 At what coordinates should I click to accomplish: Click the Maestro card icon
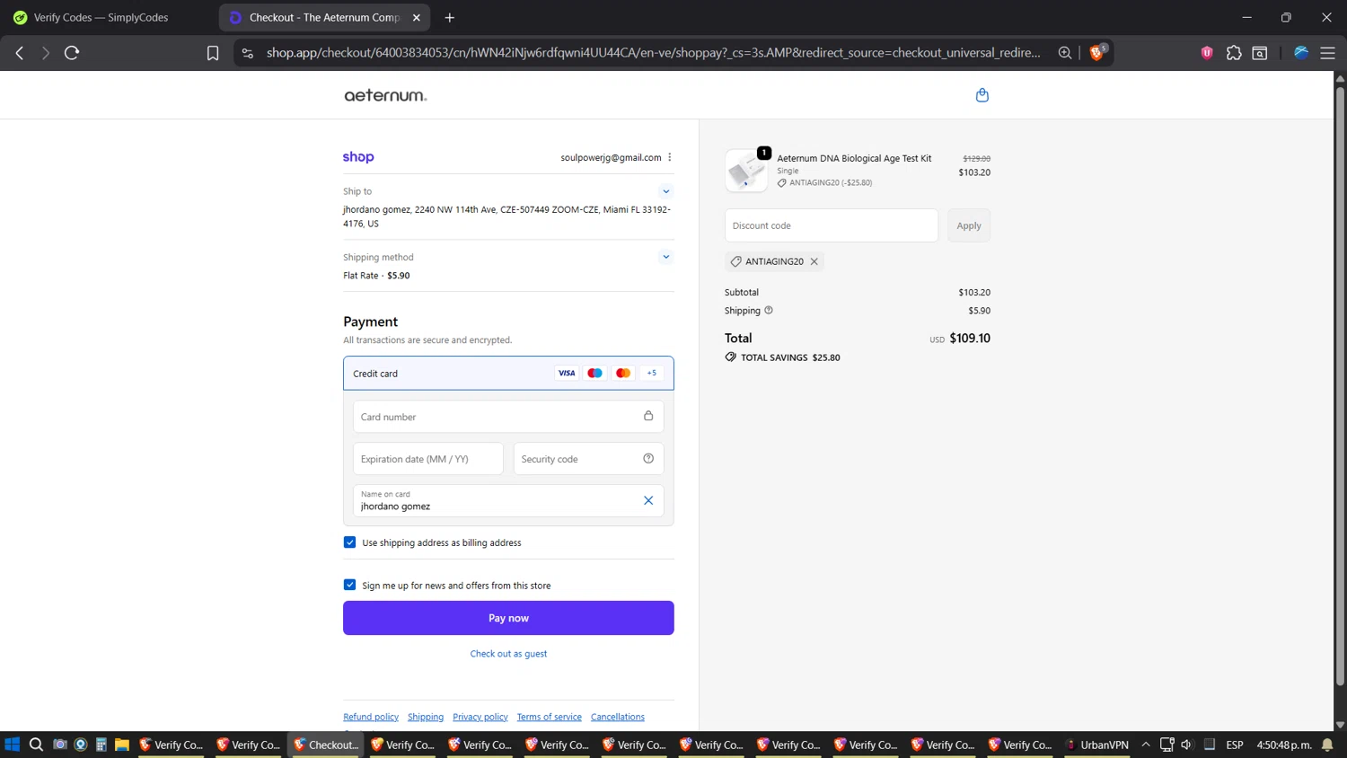[594, 373]
